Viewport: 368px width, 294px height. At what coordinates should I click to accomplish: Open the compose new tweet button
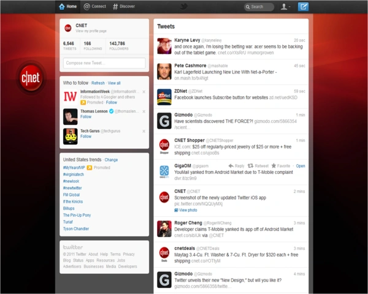pos(303,7)
